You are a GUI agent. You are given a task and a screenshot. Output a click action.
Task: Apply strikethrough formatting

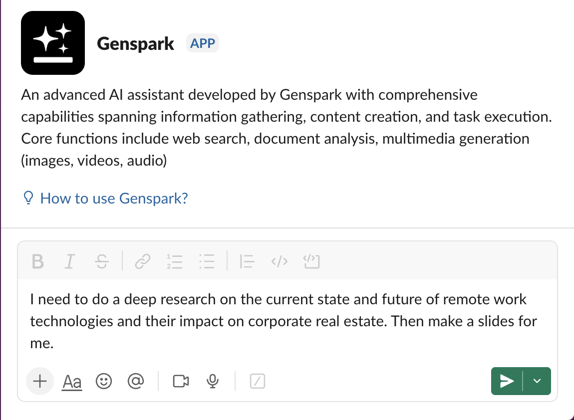[101, 261]
